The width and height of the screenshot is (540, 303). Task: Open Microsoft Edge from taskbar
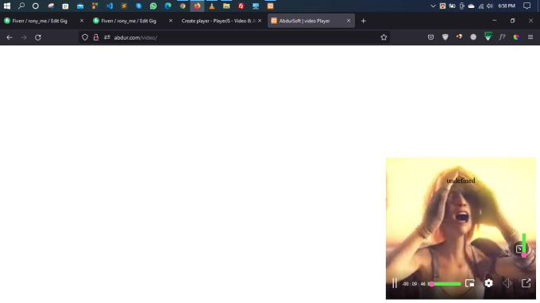tap(168, 6)
